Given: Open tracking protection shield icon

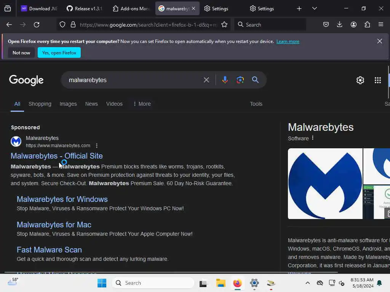Looking at the screenshot, I should click(62, 24).
